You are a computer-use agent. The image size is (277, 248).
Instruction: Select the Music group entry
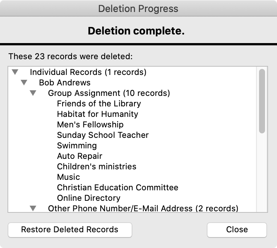[x=69, y=177]
